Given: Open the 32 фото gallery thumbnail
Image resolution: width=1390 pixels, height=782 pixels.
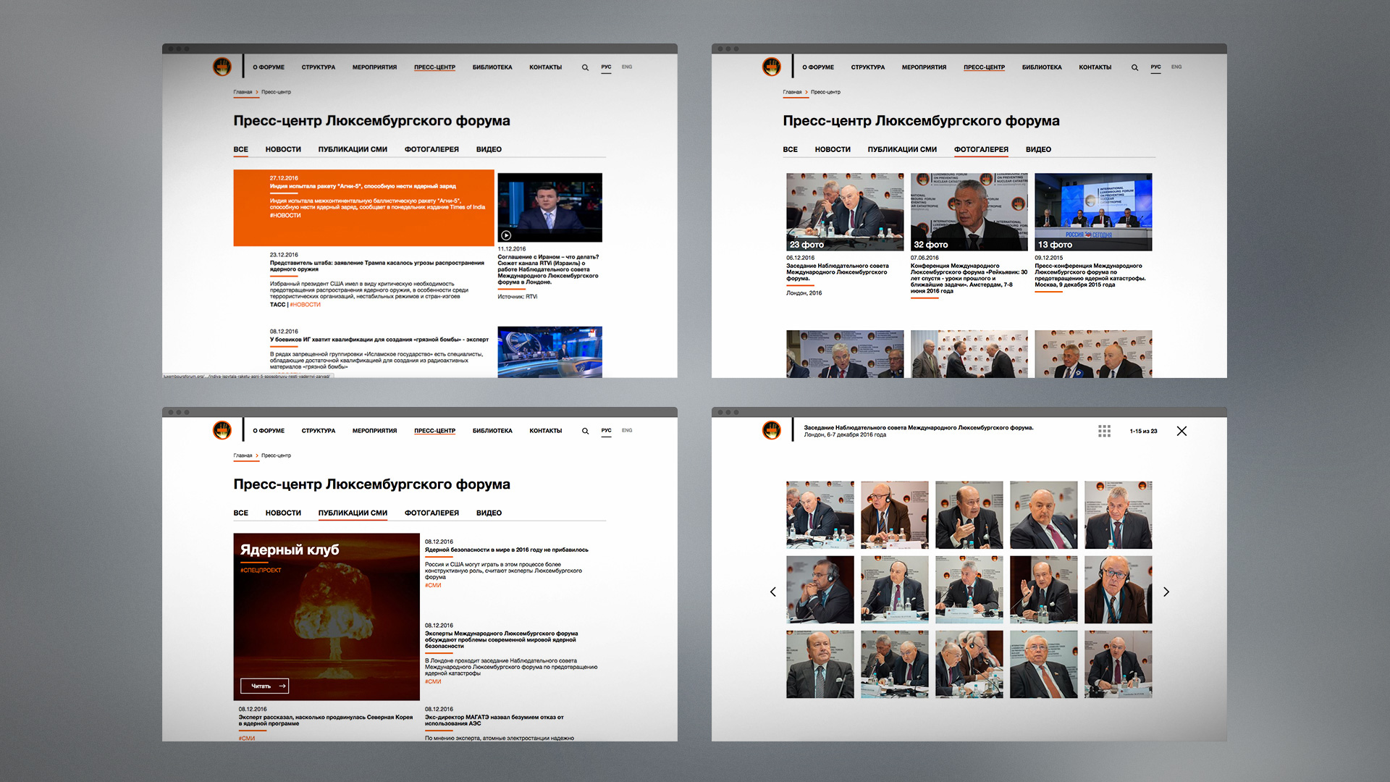Looking at the screenshot, I should pyautogui.click(x=969, y=212).
